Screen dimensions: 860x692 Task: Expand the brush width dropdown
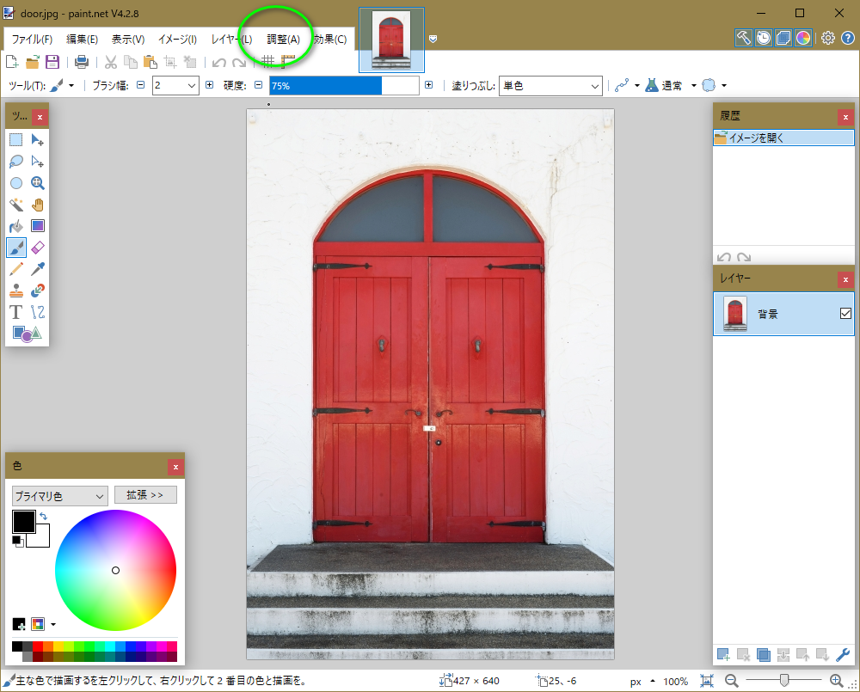point(191,86)
